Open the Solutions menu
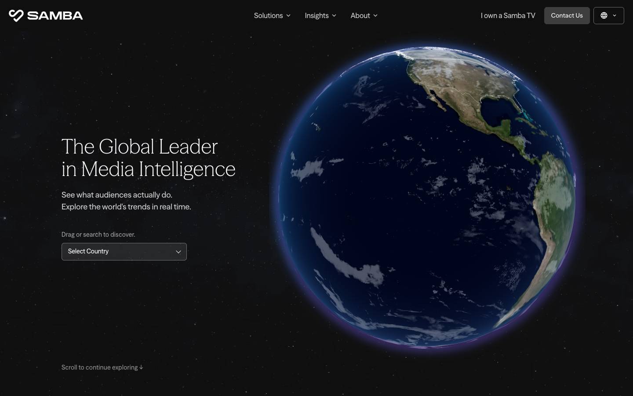Viewport: 633px width, 396px height. tap(272, 15)
